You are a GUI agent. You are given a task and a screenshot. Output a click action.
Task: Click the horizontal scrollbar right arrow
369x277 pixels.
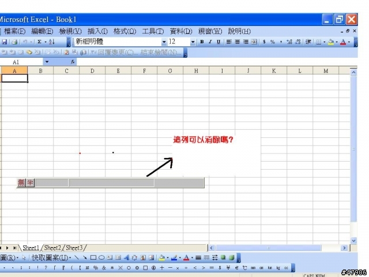click(345, 248)
